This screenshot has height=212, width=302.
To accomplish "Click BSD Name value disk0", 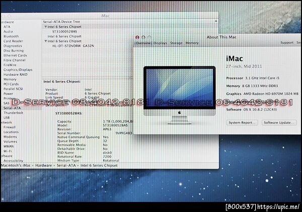I will click(x=107, y=153).
